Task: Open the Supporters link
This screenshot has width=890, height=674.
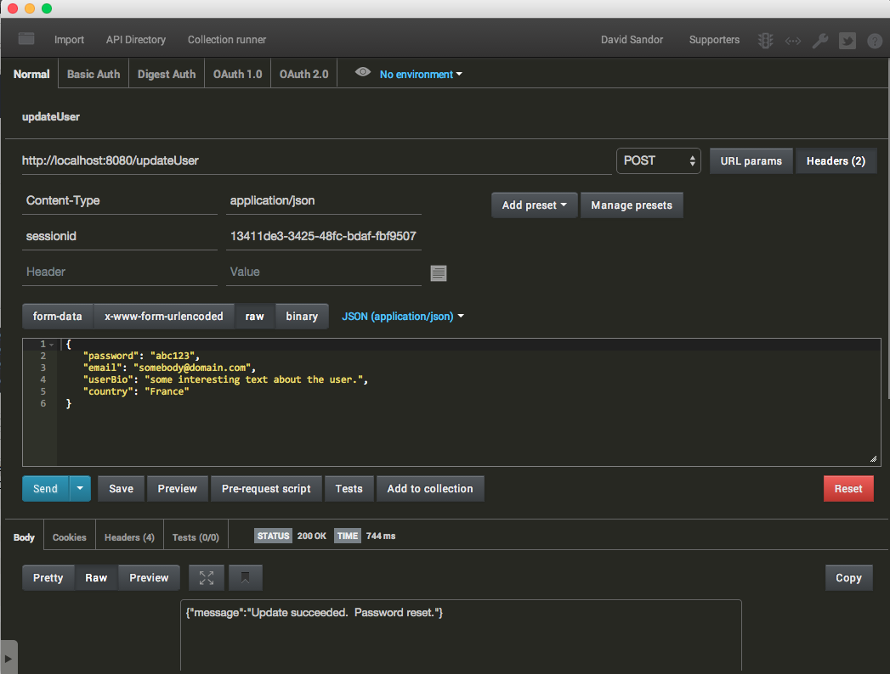Action: click(714, 40)
